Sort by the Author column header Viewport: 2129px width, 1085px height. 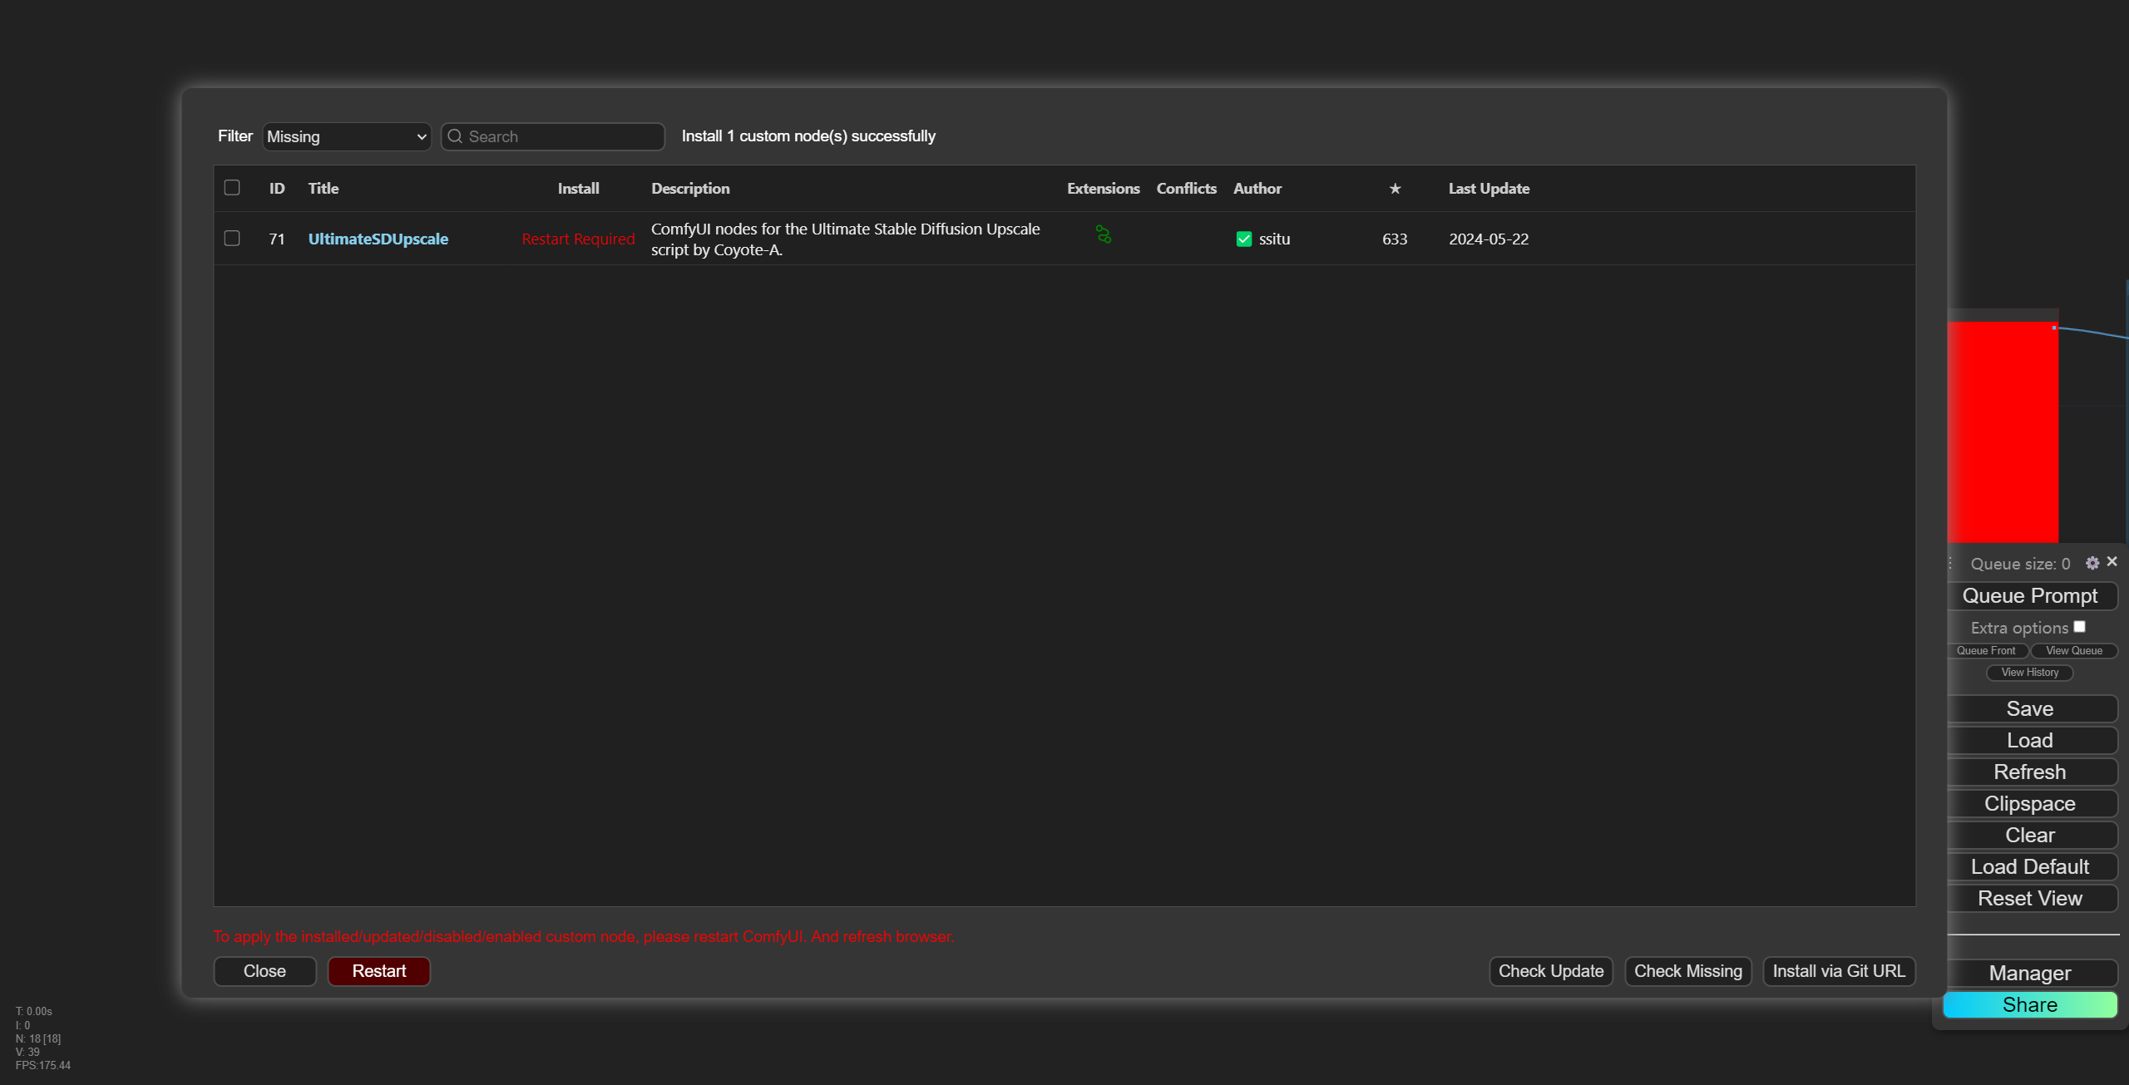tap(1257, 189)
